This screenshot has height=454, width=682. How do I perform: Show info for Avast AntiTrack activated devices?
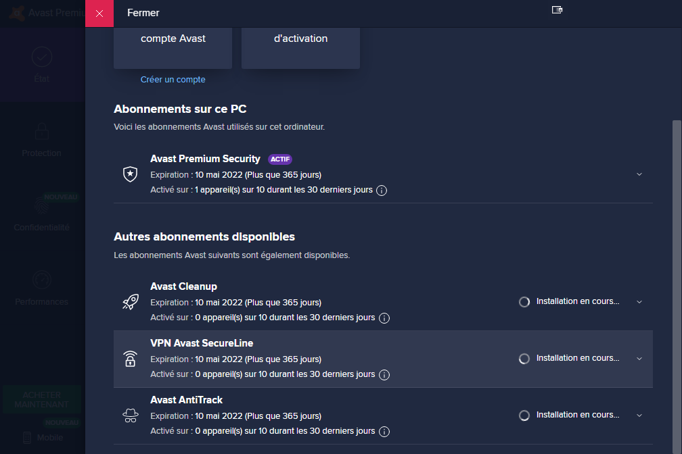pos(384,432)
